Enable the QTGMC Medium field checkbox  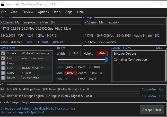[x=3, y=68]
